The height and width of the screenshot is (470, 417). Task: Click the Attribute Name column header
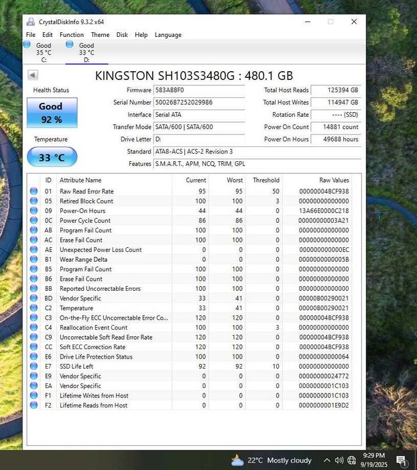(x=114, y=180)
